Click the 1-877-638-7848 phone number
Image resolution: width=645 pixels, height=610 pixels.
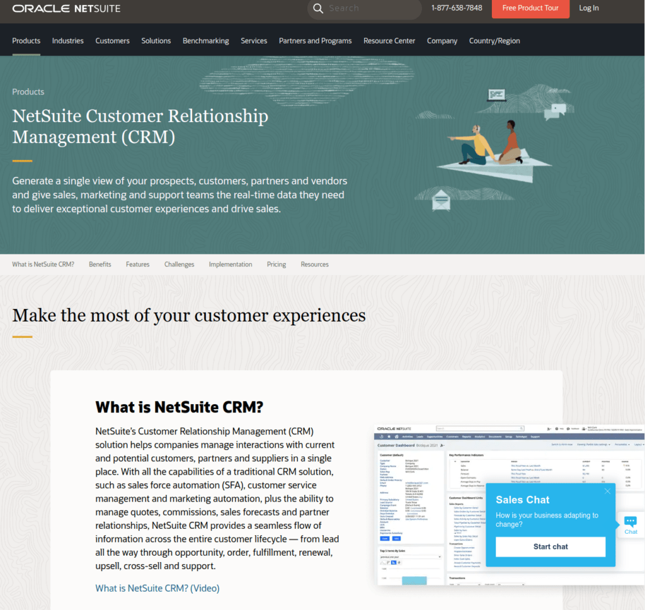click(457, 8)
